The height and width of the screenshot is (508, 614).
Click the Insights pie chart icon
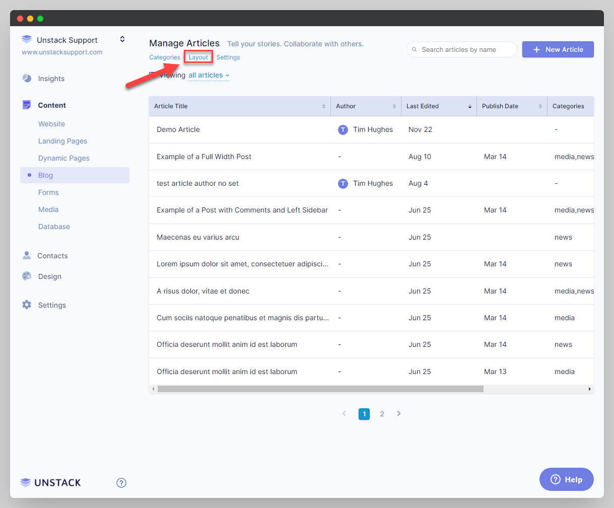pyautogui.click(x=27, y=78)
